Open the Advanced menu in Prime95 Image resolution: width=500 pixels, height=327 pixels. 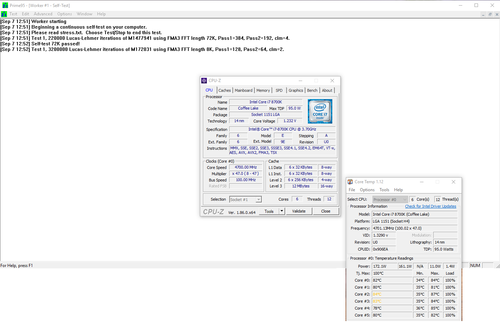[x=43, y=14]
